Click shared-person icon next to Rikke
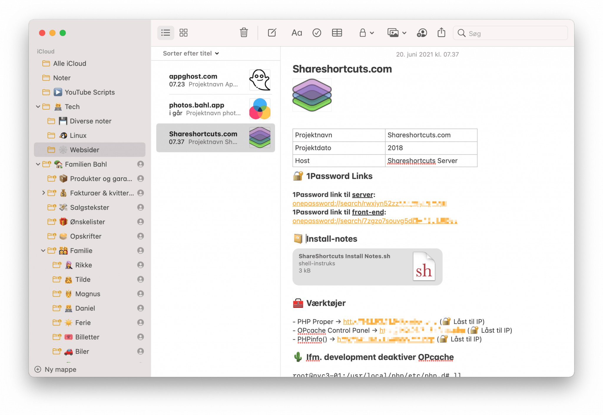 tap(141, 265)
